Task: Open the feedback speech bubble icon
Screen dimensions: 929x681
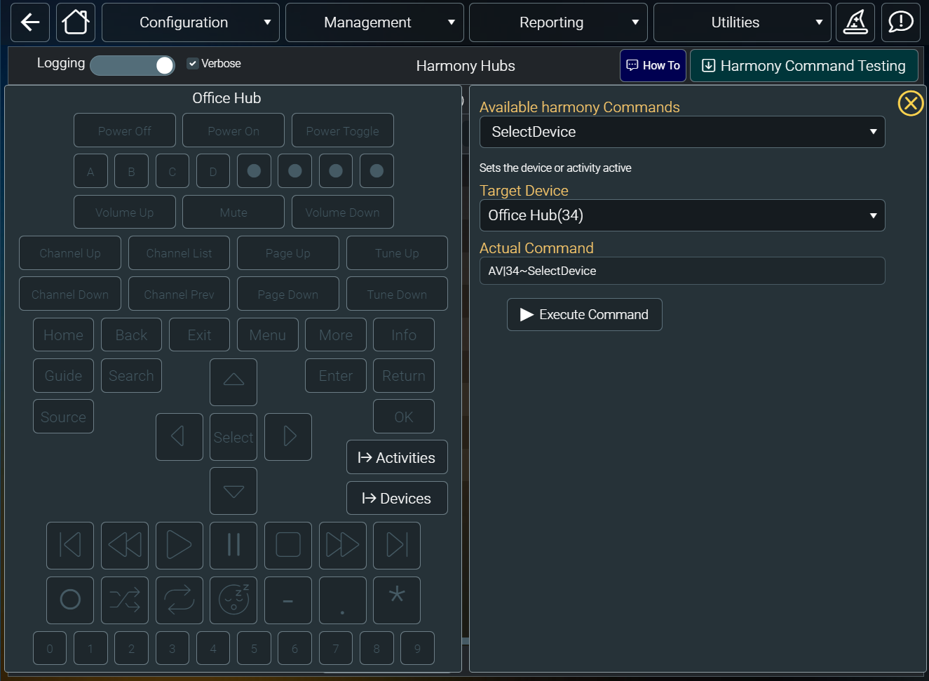Action: (901, 22)
